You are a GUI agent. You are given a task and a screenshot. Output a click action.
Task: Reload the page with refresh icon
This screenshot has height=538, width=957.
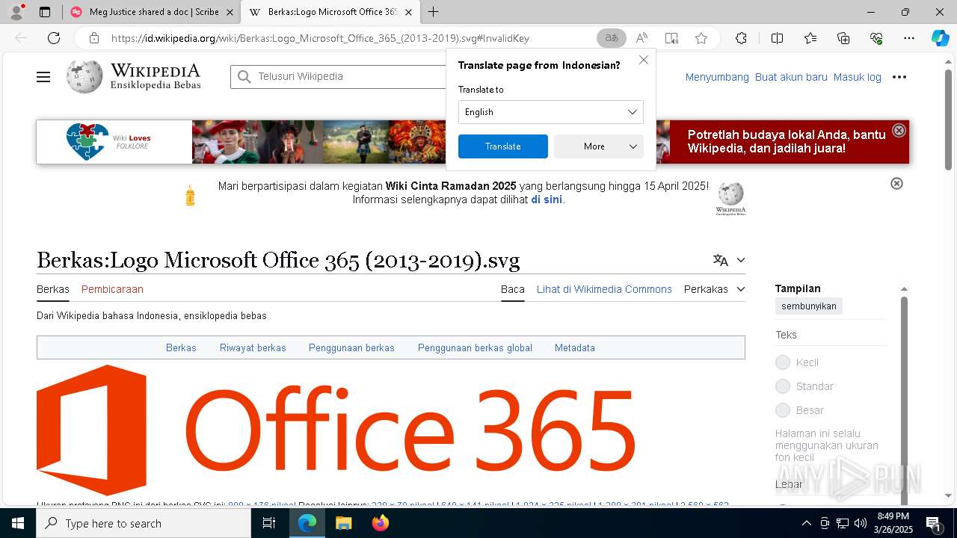click(54, 38)
